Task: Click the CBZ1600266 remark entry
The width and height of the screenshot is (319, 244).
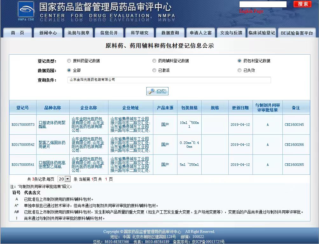Action: click(x=294, y=145)
